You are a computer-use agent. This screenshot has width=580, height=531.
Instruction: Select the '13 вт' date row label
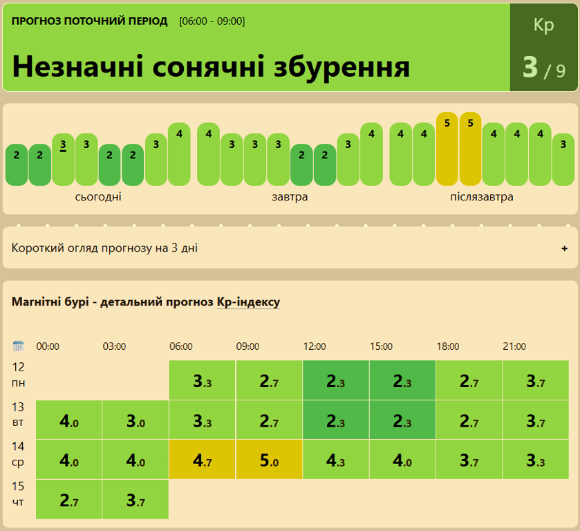point(18,414)
